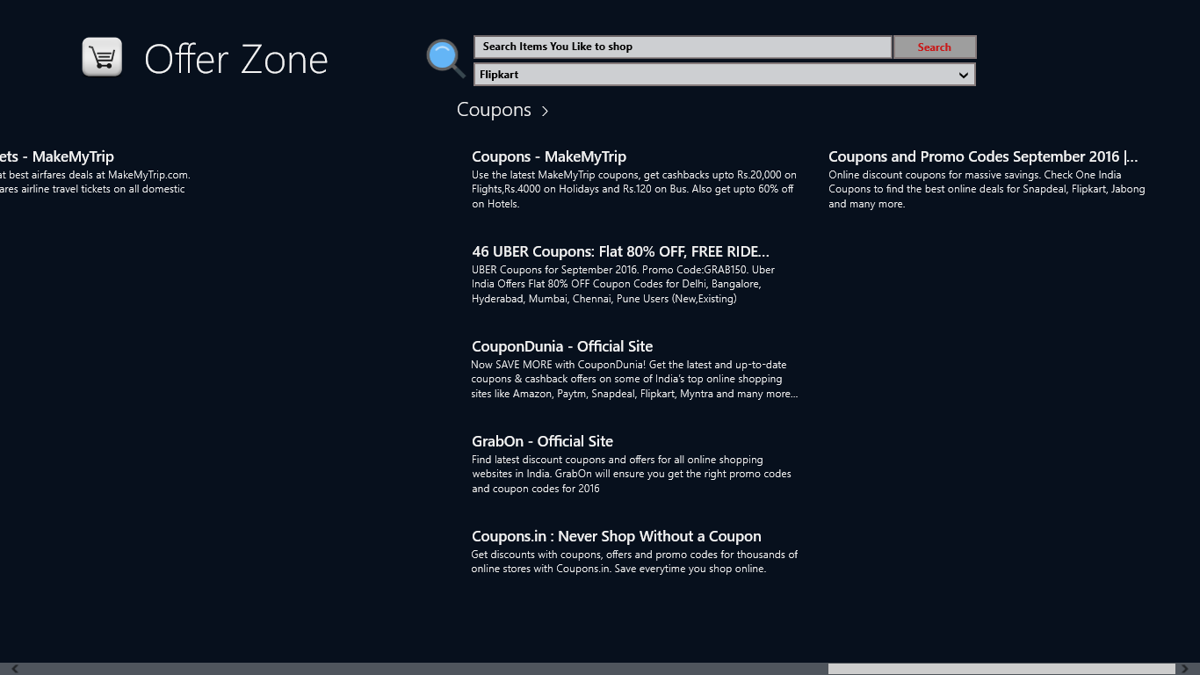The height and width of the screenshot is (675, 1200).
Task: Open the Coupons section header
Action: pyautogui.click(x=502, y=110)
